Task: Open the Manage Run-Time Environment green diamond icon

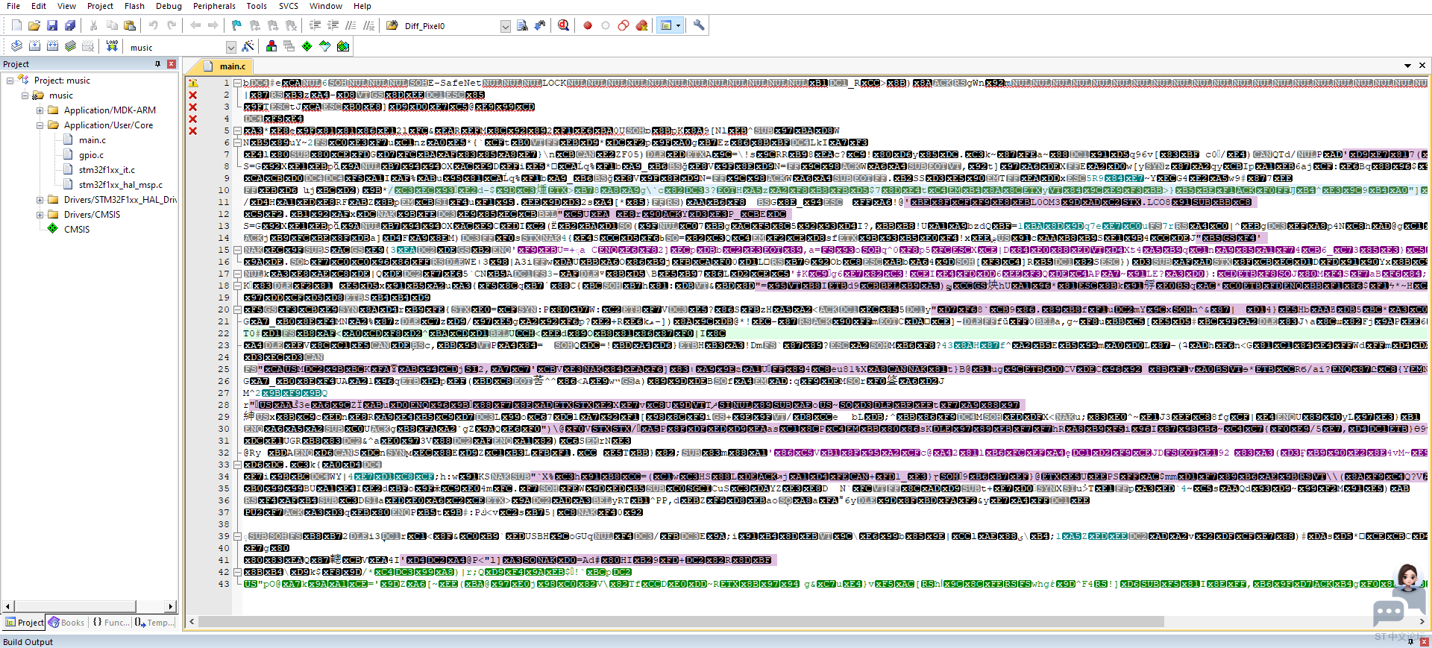Action: click(307, 46)
